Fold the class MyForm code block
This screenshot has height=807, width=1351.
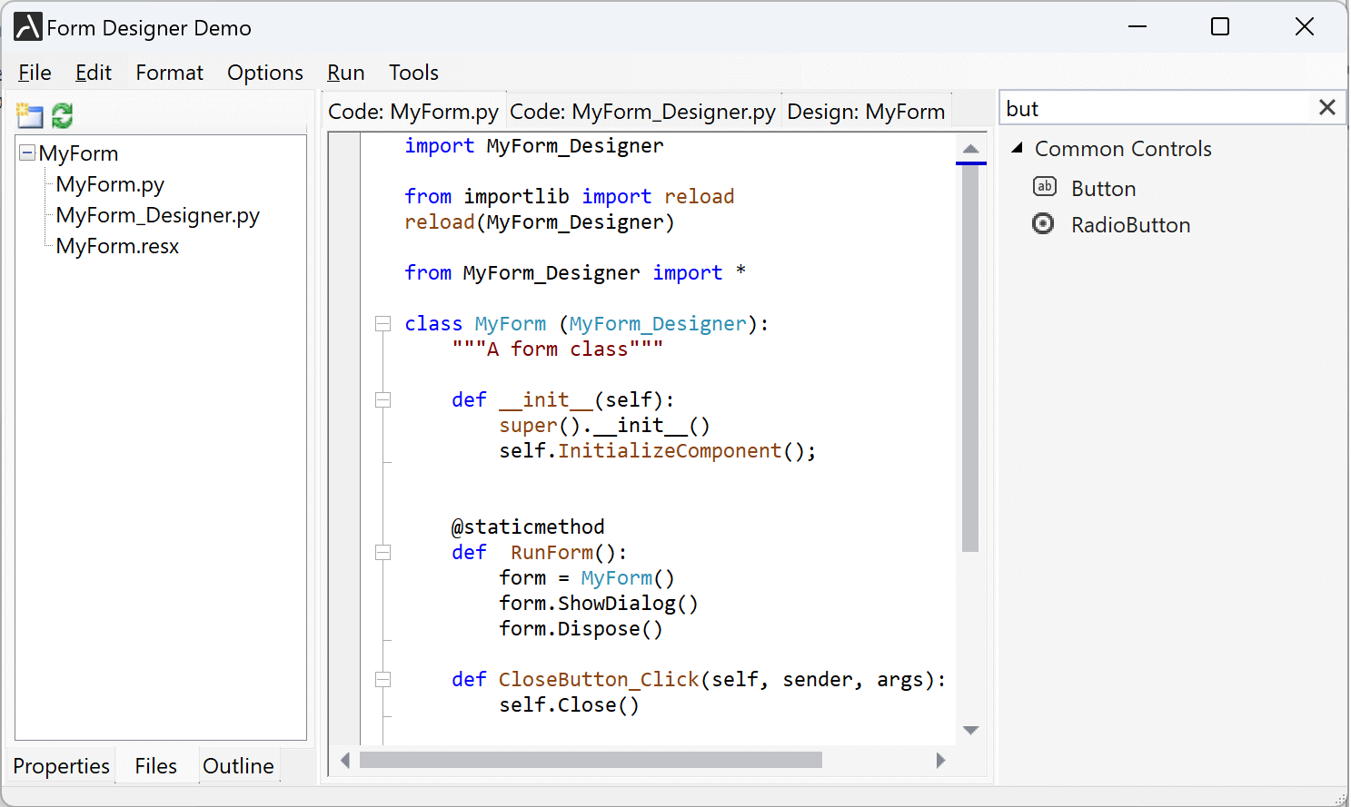(x=383, y=324)
